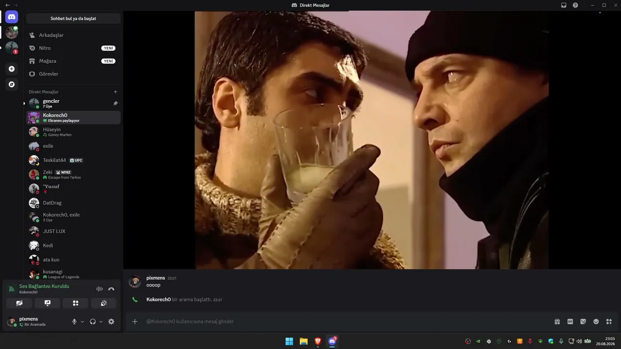The height and width of the screenshot is (349, 621).
Task: Open the Yusuf direct message
Action: (73, 189)
